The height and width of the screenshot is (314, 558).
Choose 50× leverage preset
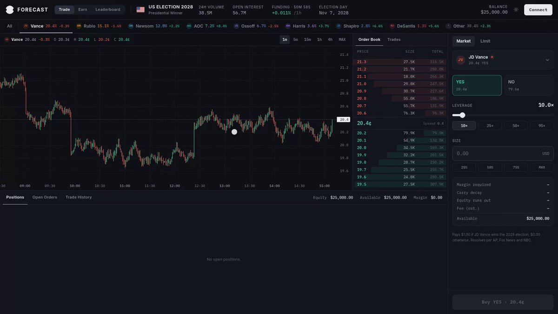[x=516, y=126]
